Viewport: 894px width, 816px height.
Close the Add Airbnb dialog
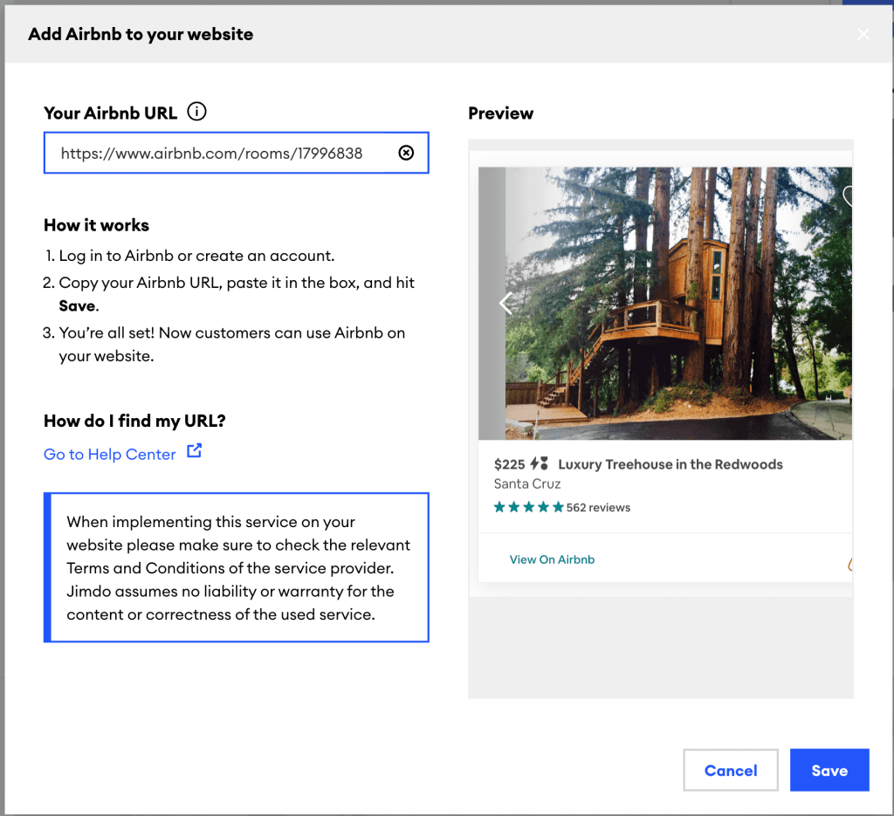pyautogui.click(x=863, y=34)
